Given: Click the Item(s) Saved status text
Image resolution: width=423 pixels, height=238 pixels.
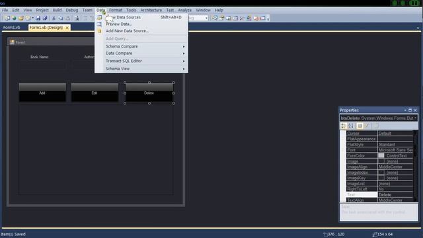Looking at the screenshot, I should pyautogui.click(x=13, y=234).
